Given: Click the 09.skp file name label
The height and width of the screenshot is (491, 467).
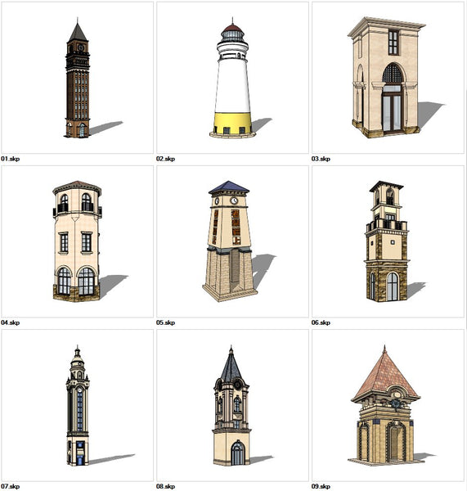Looking at the screenshot, I should tap(321, 486).
